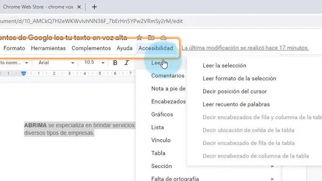Select Comentarios menu entry
322x181 pixels.
pyautogui.click(x=168, y=75)
